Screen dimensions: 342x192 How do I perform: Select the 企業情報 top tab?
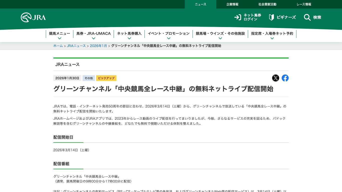point(232,4)
